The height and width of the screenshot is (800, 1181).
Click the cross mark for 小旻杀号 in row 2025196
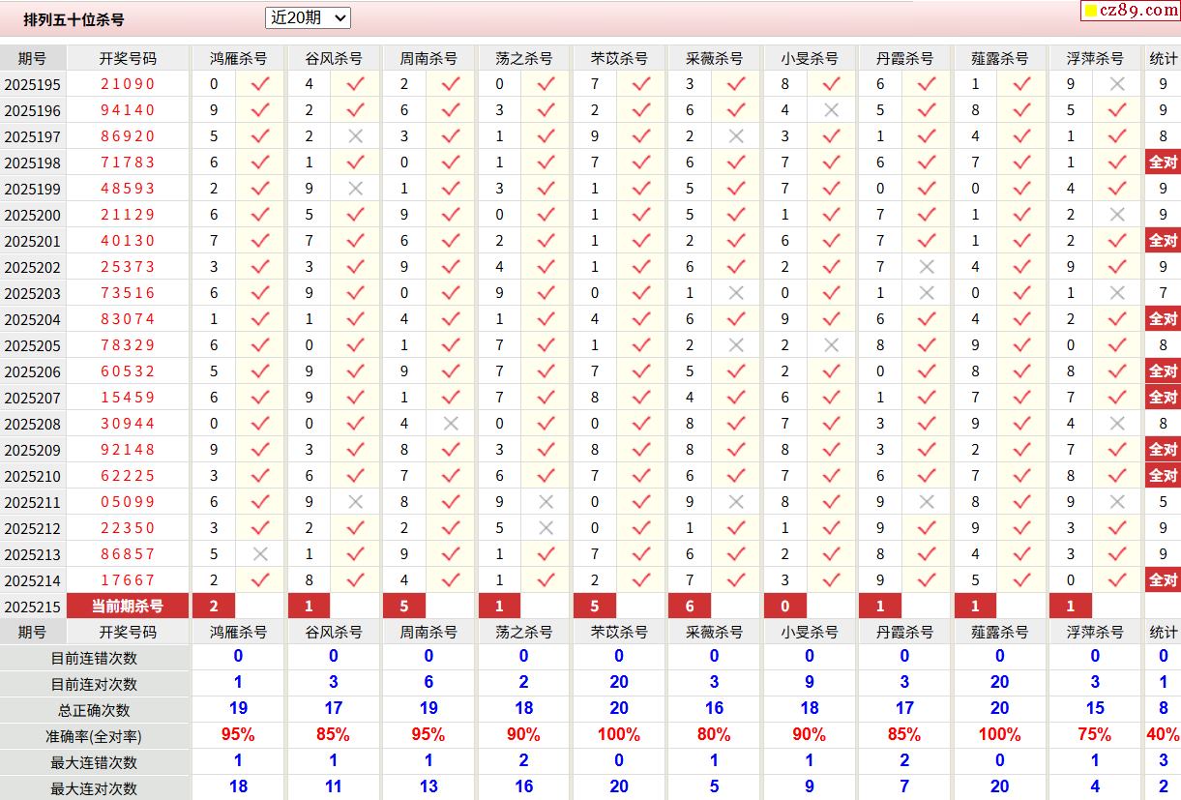[831, 110]
